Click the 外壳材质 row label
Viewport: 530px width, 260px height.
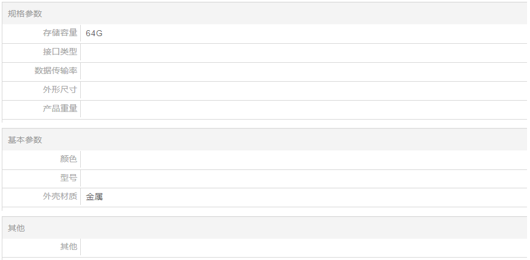(60, 197)
